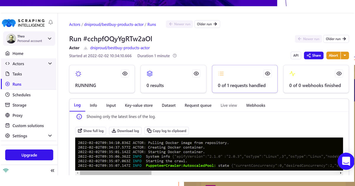Screen dimensions: 355x186
Task: Open the chat support bubble
Action: pyautogui.click(x=346, y=161)
